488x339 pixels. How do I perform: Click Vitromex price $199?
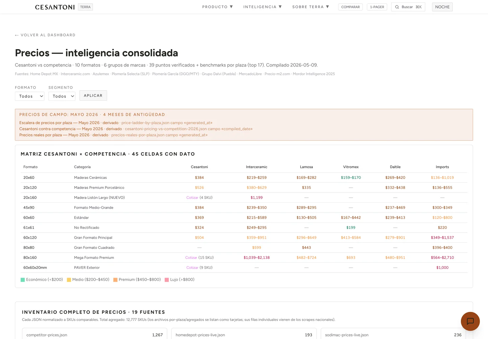pos(351,228)
